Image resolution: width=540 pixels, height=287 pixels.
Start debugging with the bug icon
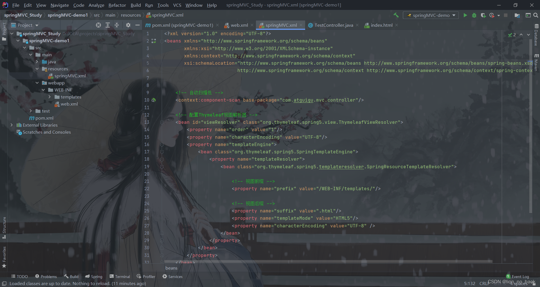[x=474, y=15]
